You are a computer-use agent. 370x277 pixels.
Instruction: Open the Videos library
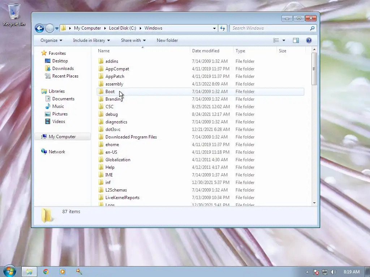point(59,121)
